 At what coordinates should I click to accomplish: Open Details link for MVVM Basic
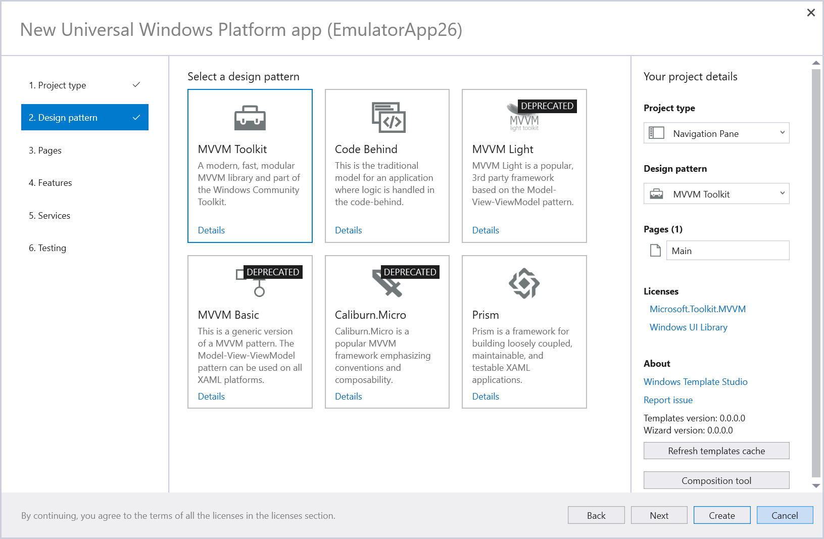pyautogui.click(x=211, y=397)
